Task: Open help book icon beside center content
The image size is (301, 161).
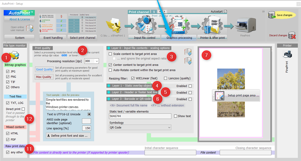Action: (188, 61)
